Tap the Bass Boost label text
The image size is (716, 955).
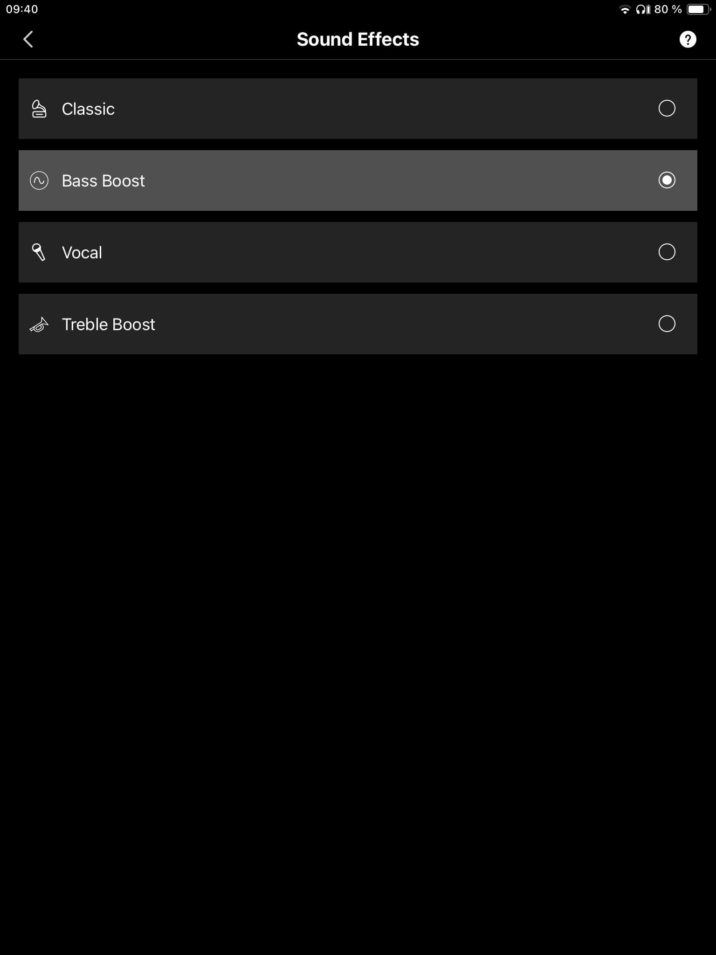click(x=103, y=181)
